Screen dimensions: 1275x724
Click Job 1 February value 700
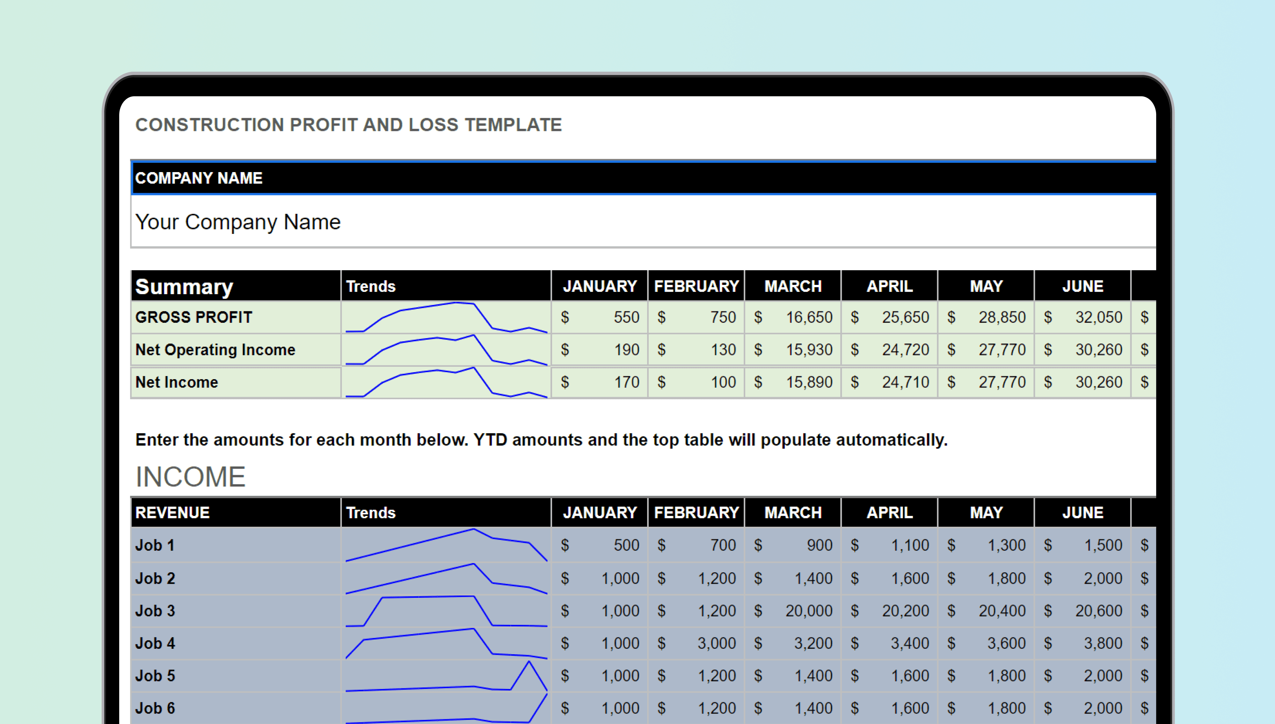point(696,545)
